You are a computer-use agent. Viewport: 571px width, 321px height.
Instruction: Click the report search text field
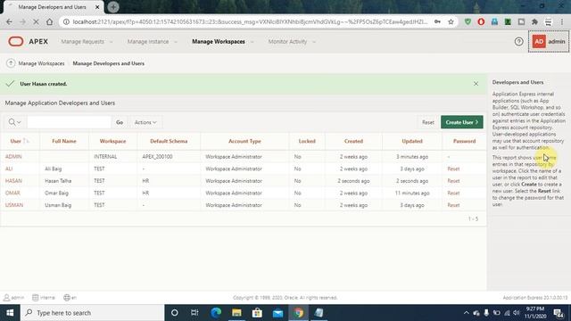(69, 122)
